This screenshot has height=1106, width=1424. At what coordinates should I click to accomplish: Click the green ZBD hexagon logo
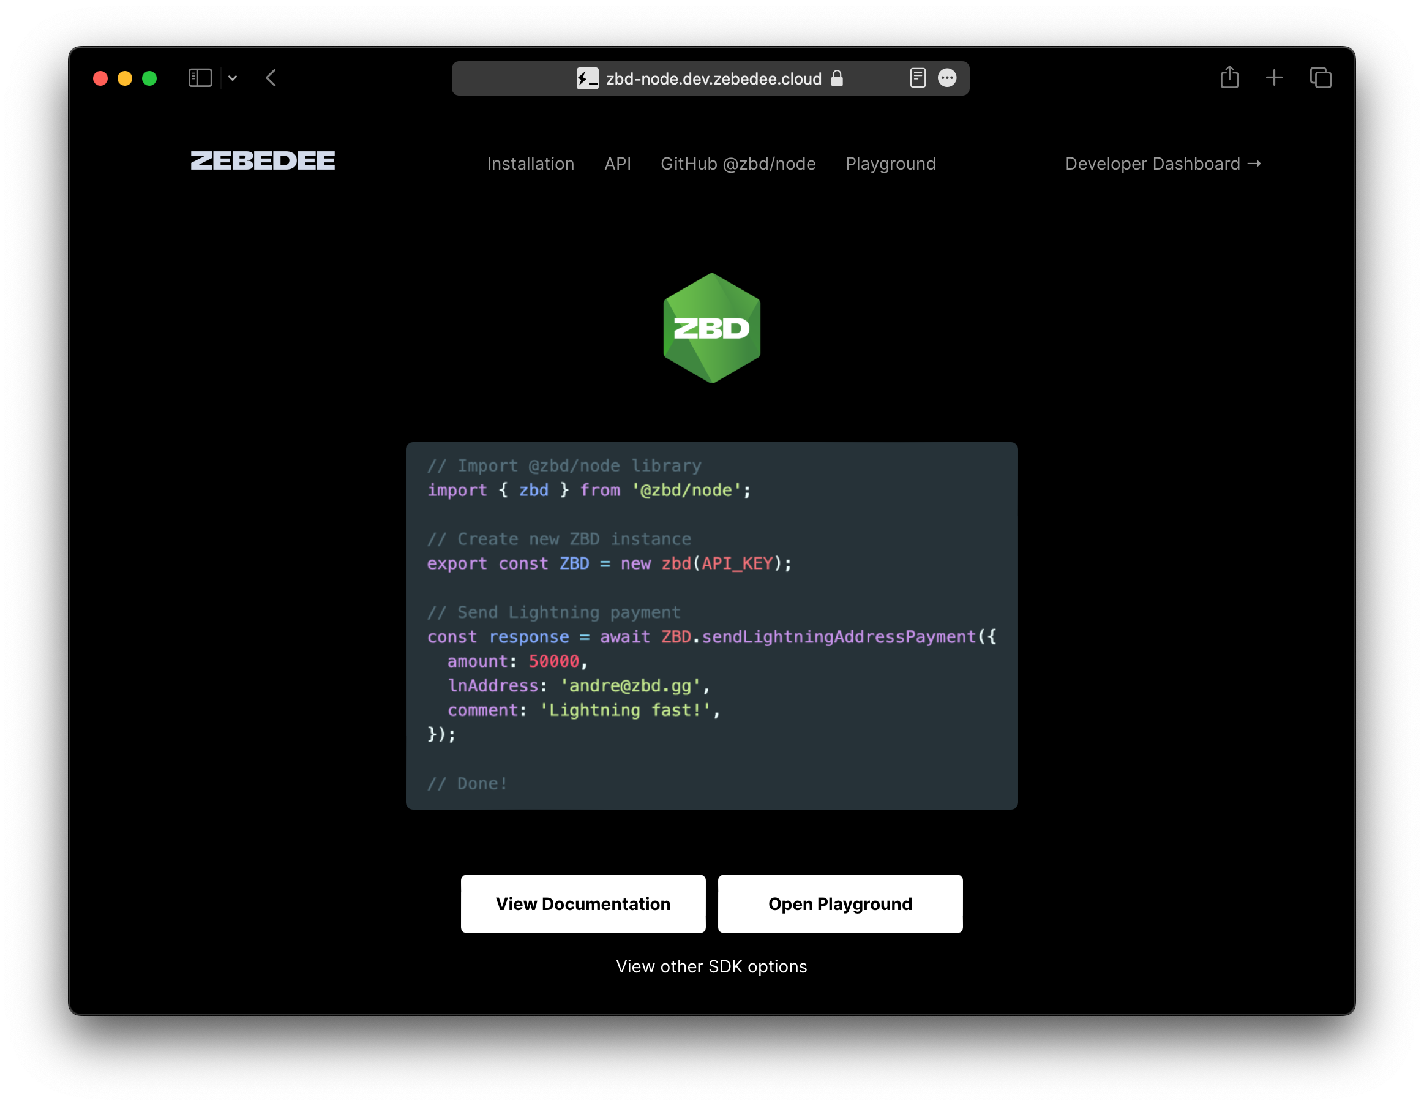click(x=711, y=328)
